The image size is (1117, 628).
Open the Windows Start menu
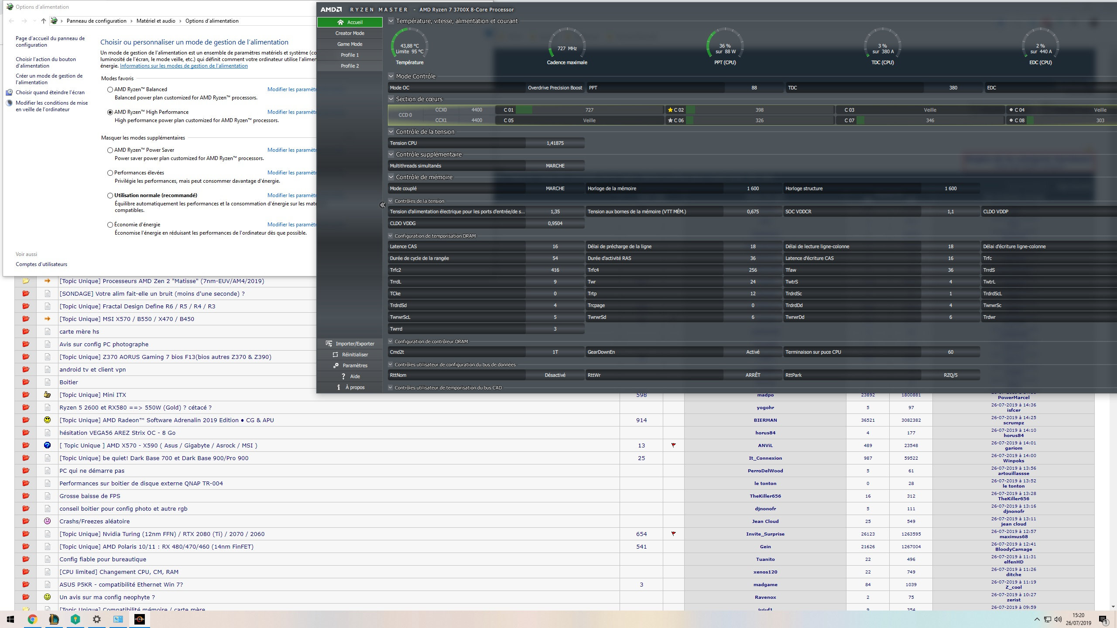pos(10,619)
